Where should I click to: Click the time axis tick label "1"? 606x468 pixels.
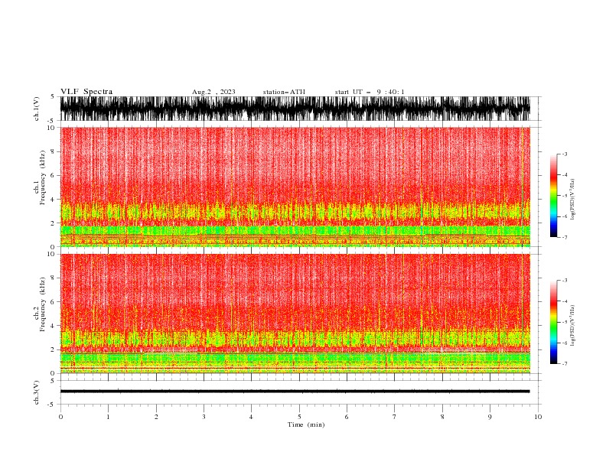[108, 417]
